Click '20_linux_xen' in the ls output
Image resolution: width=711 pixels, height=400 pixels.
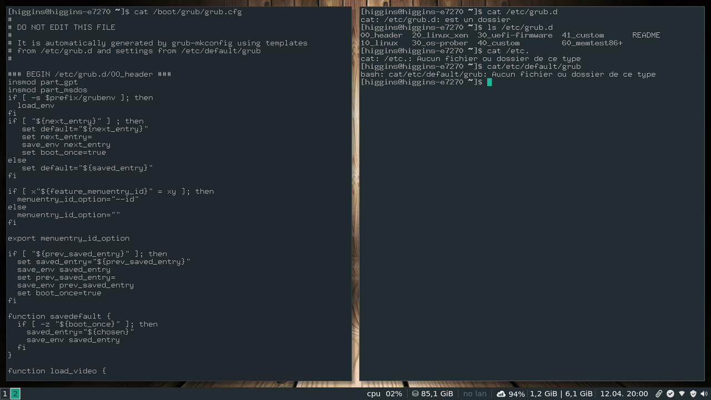(440, 35)
